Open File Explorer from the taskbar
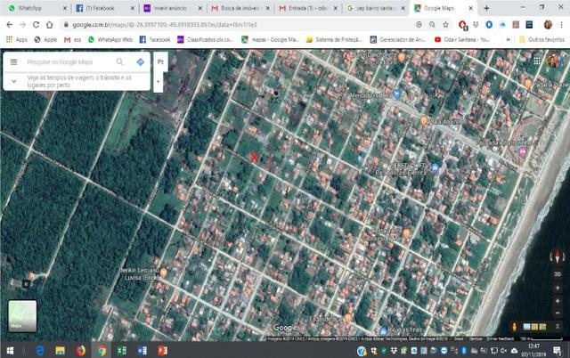This screenshot has height=358, width=570. pyautogui.click(x=61, y=350)
